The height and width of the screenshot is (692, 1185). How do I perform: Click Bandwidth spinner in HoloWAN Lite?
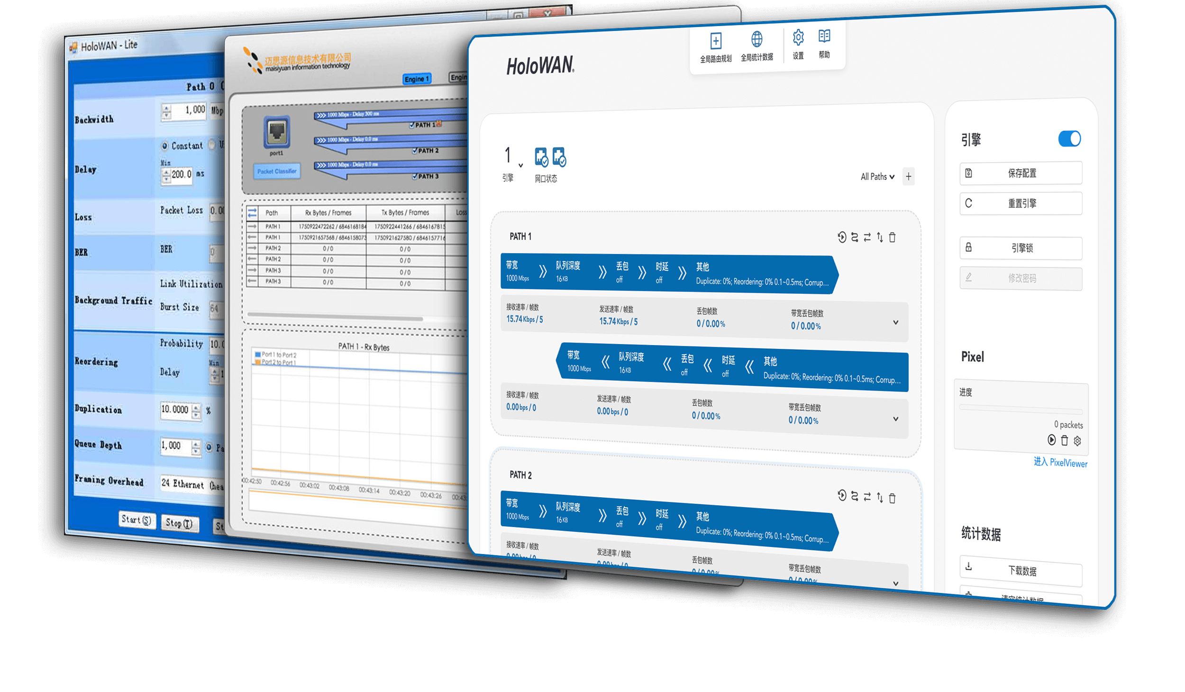click(x=166, y=112)
